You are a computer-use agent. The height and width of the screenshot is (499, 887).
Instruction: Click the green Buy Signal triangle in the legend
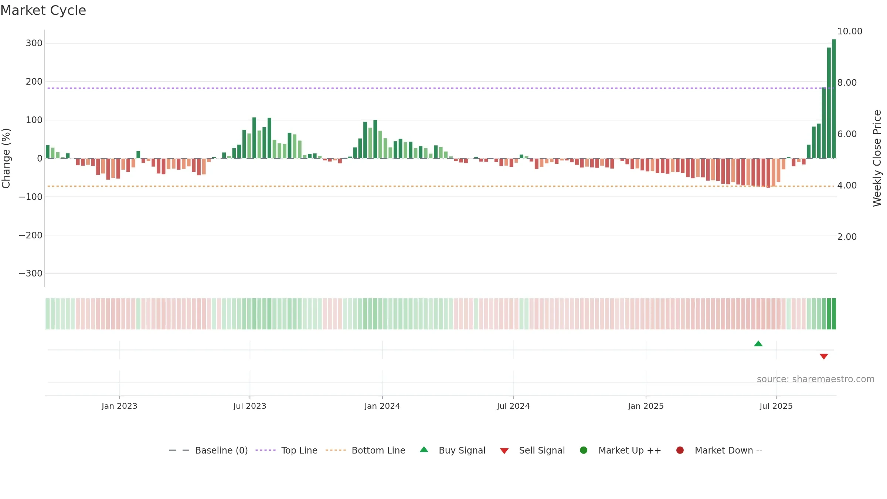[x=424, y=449]
